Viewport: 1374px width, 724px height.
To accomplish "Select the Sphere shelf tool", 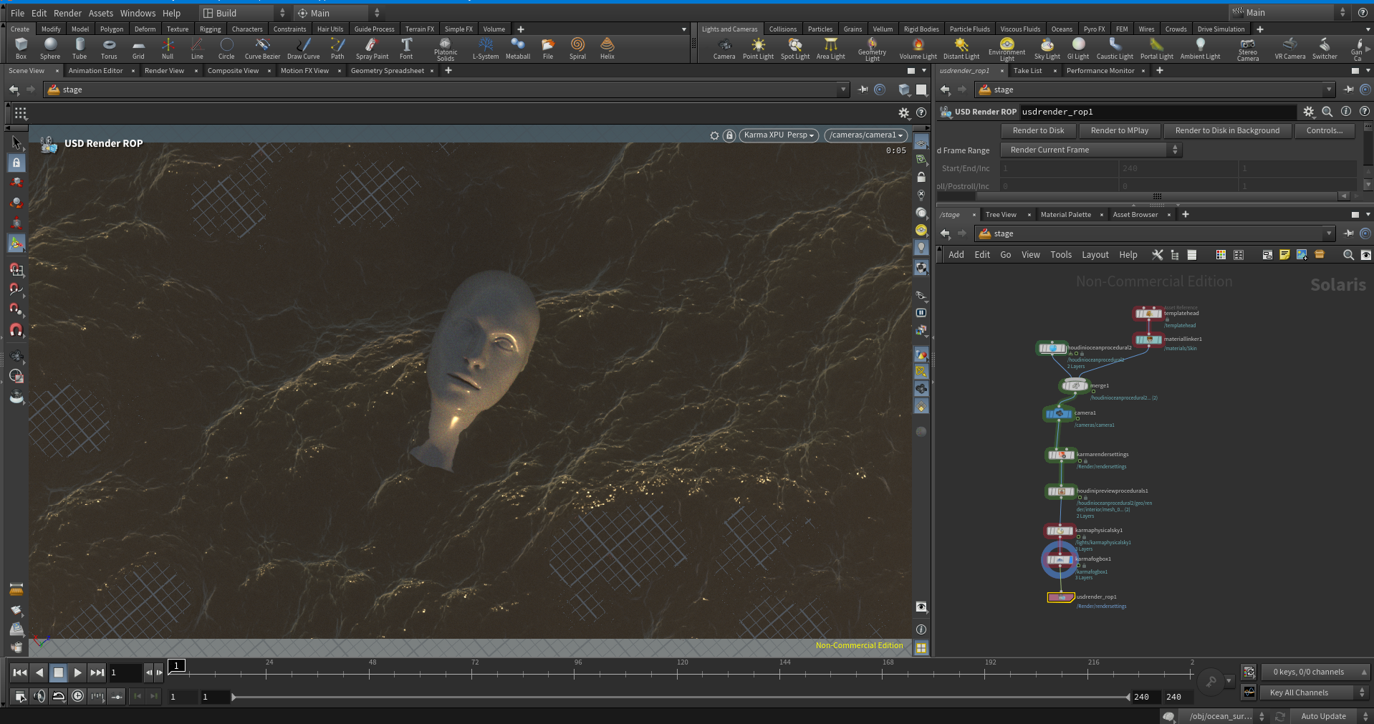I will 50,49.
